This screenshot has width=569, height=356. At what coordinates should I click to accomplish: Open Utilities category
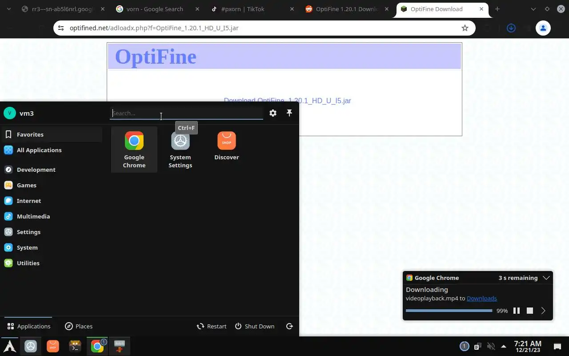[51, 263]
